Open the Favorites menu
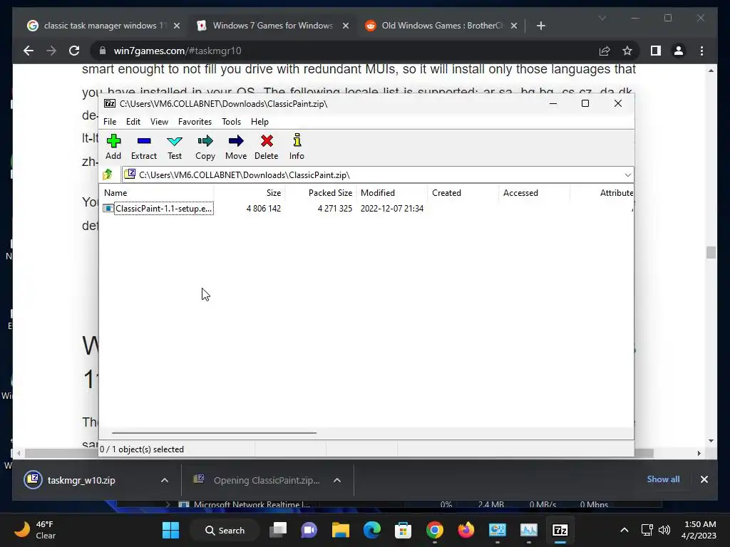 (x=195, y=121)
